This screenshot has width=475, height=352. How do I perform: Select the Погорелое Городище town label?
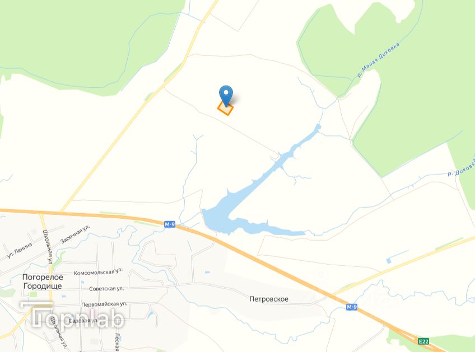click(43, 281)
